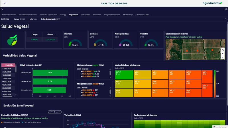This screenshot has width=228, height=128.
Task: Expand the Controles panel chevron
Action: coord(226,19)
